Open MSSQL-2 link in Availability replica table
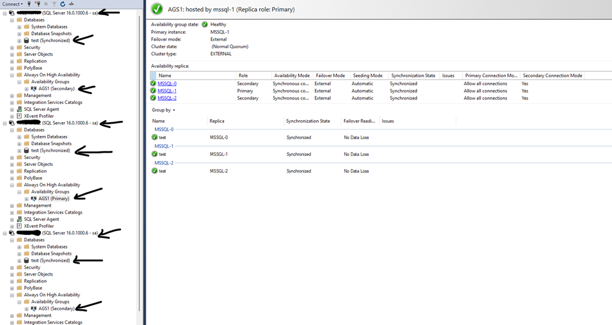The image size is (612, 325). point(167,98)
